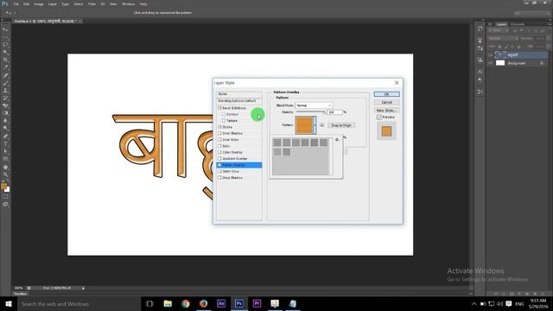Click the Snap to Origin button
This screenshot has width=553, height=311.
click(341, 125)
